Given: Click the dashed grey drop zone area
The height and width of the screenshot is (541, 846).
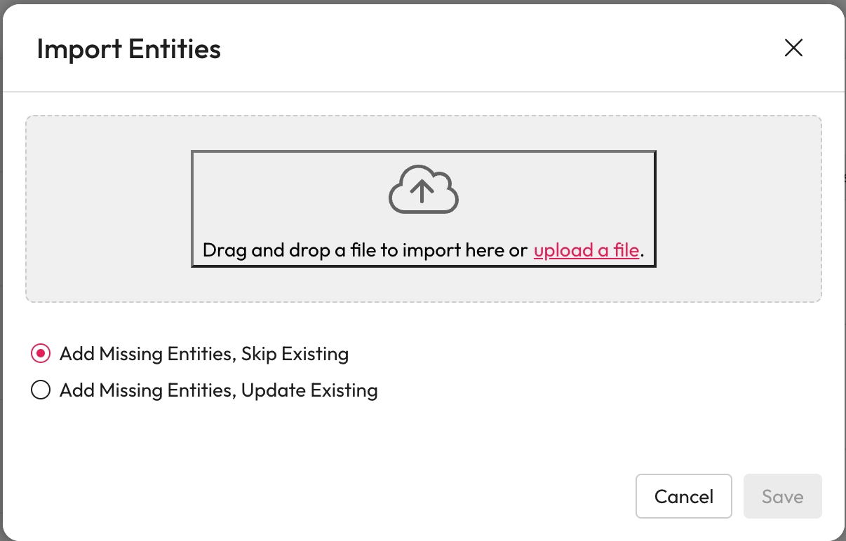Looking at the screenshot, I should tap(105, 210).
